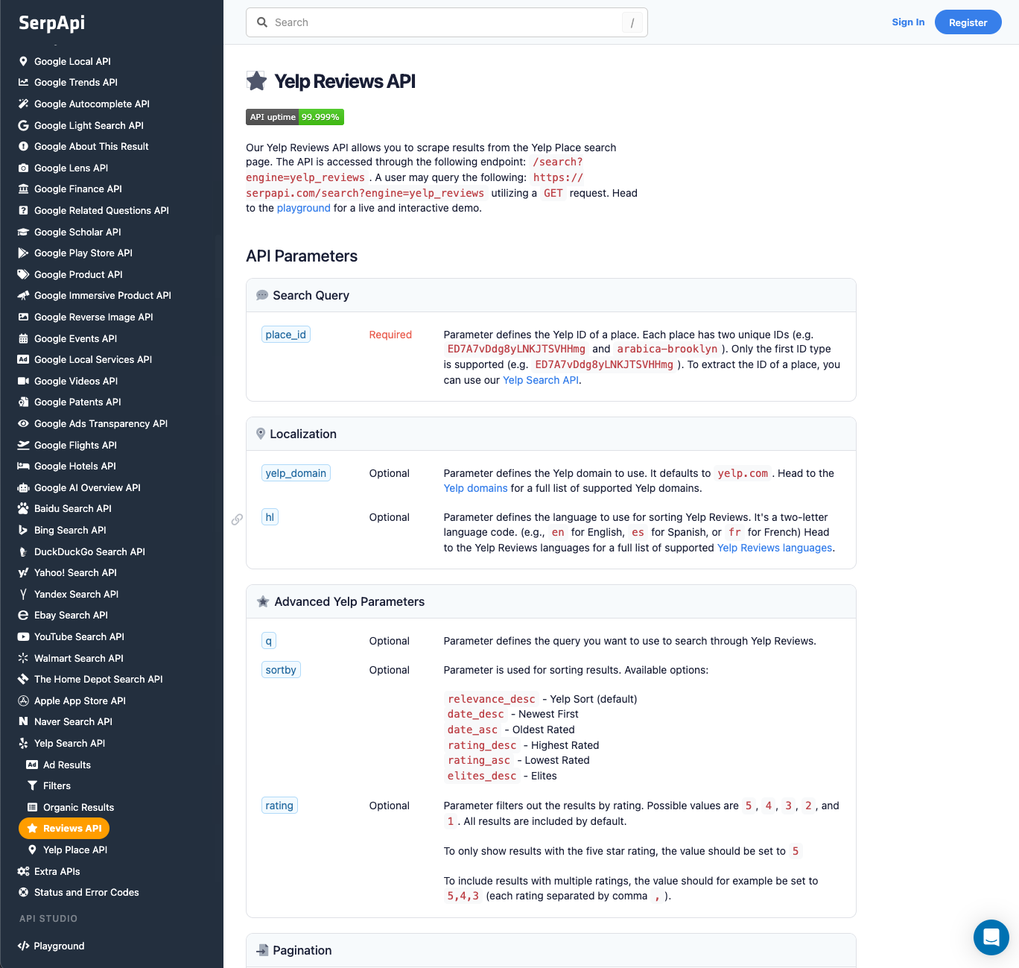Viewport: 1019px width, 968px height.
Task: Open Status and Error Codes page
Action: [86, 892]
